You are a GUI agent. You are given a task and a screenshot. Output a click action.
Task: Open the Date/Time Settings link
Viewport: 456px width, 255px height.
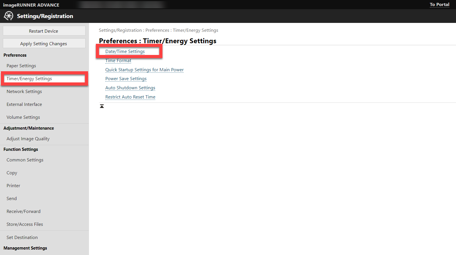point(125,52)
